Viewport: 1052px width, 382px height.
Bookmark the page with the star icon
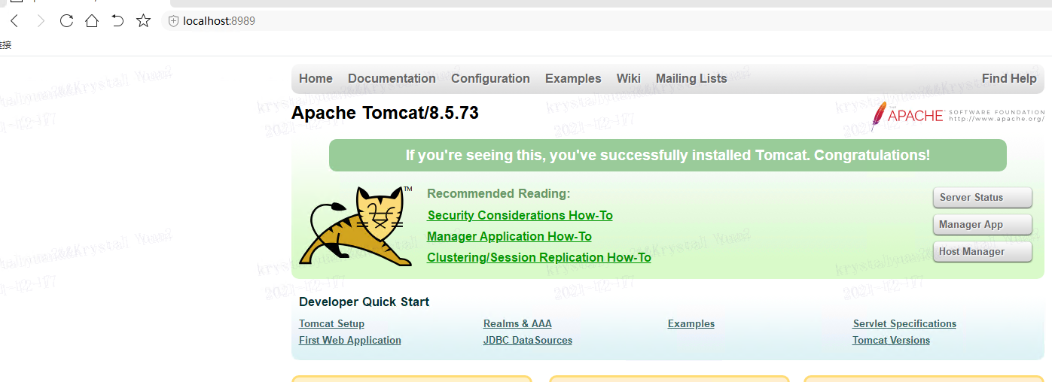(x=143, y=21)
